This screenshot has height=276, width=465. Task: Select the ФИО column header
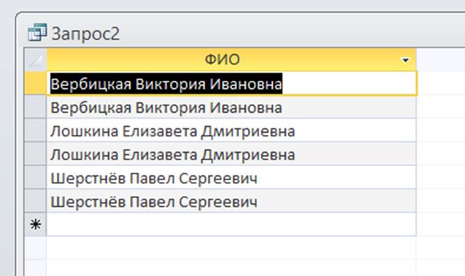pyautogui.click(x=222, y=60)
